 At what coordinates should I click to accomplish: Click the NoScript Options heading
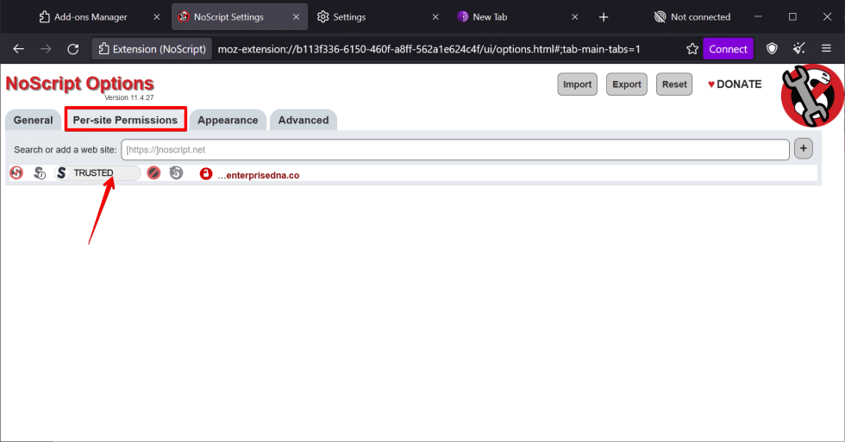click(79, 84)
